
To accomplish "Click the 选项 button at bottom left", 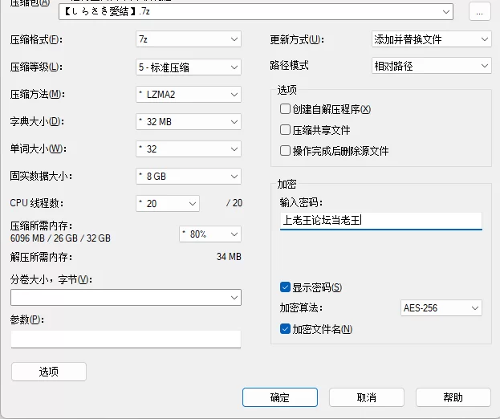I will click(x=48, y=372).
